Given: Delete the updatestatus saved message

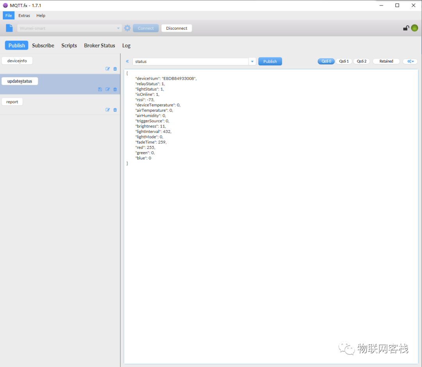Looking at the screenshot, I should click(115, 90).
